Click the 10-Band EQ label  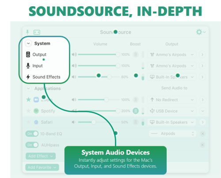[51, 134]
